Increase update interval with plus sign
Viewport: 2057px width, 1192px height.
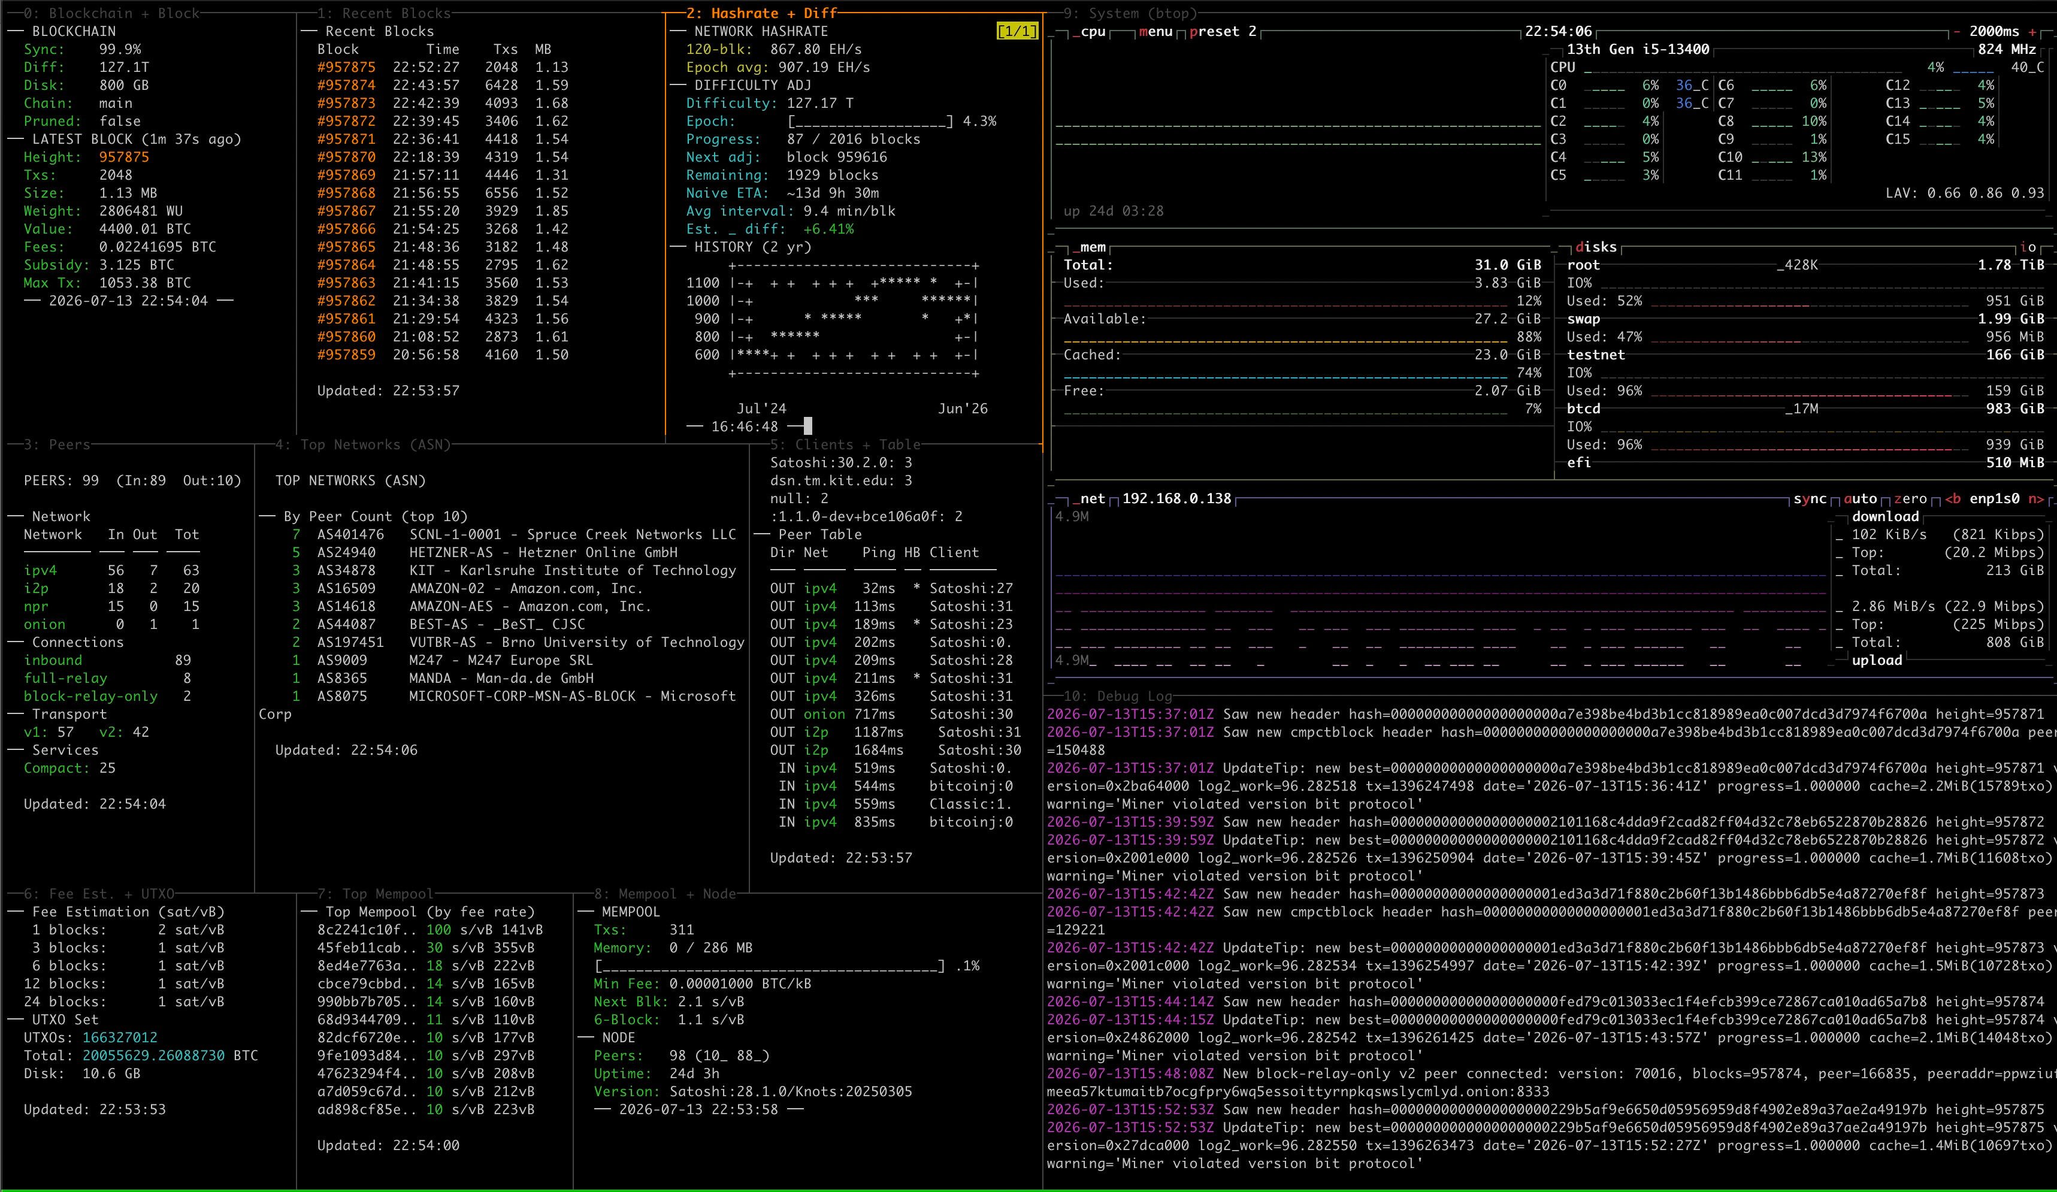pyautogui.click(x=2032, y=32)
